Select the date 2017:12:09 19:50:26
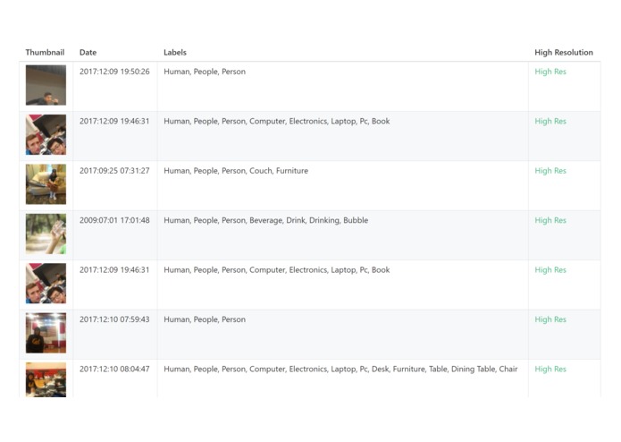 click(x=114, y=72)
